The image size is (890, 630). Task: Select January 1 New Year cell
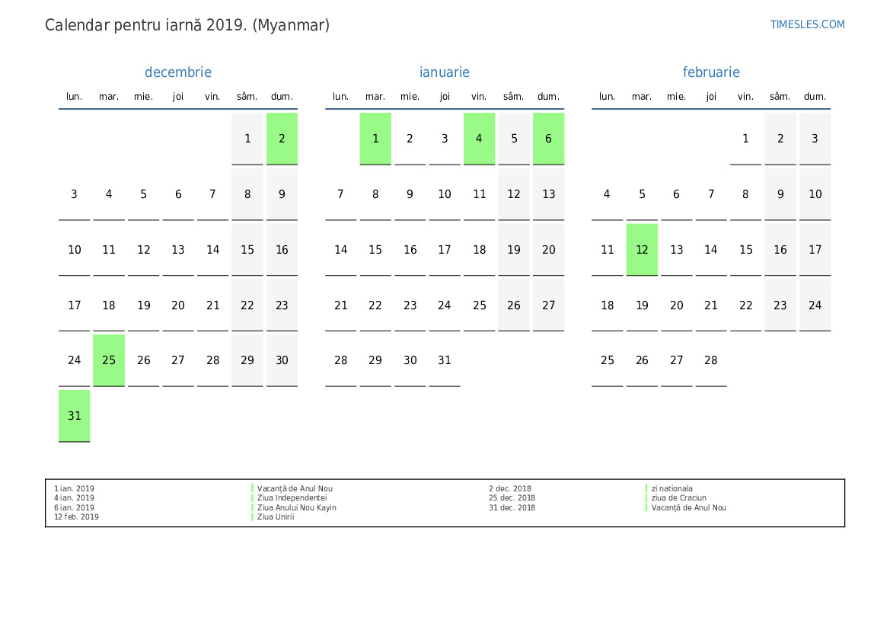pyautogui.click(x=375, y=139)
